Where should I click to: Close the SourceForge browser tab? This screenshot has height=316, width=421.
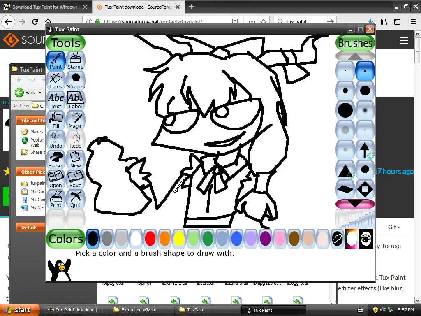(x=178, y=7)
